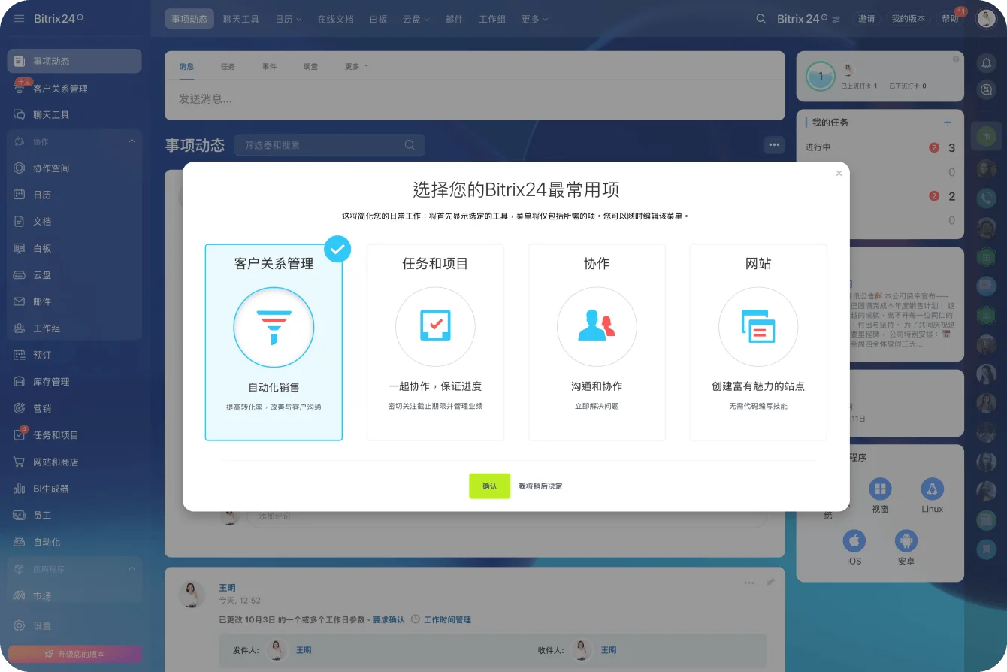Collapse the 协作 section in the sidebar
The width and height of the screenshot is (1007, 672).
[x=132, y=141]
